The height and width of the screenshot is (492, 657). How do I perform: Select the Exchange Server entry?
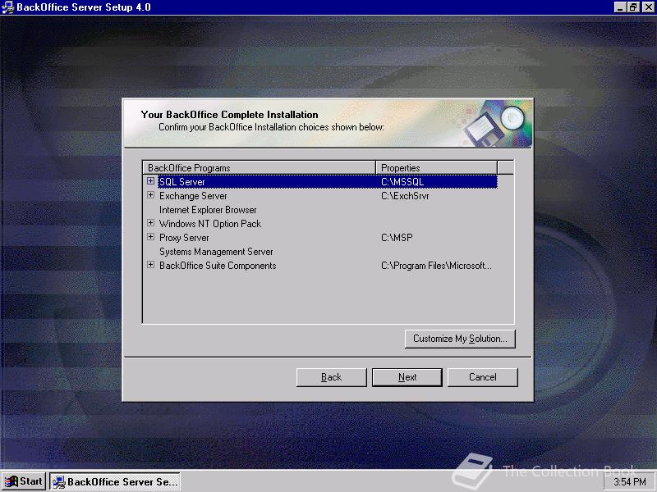pos(193,196)
